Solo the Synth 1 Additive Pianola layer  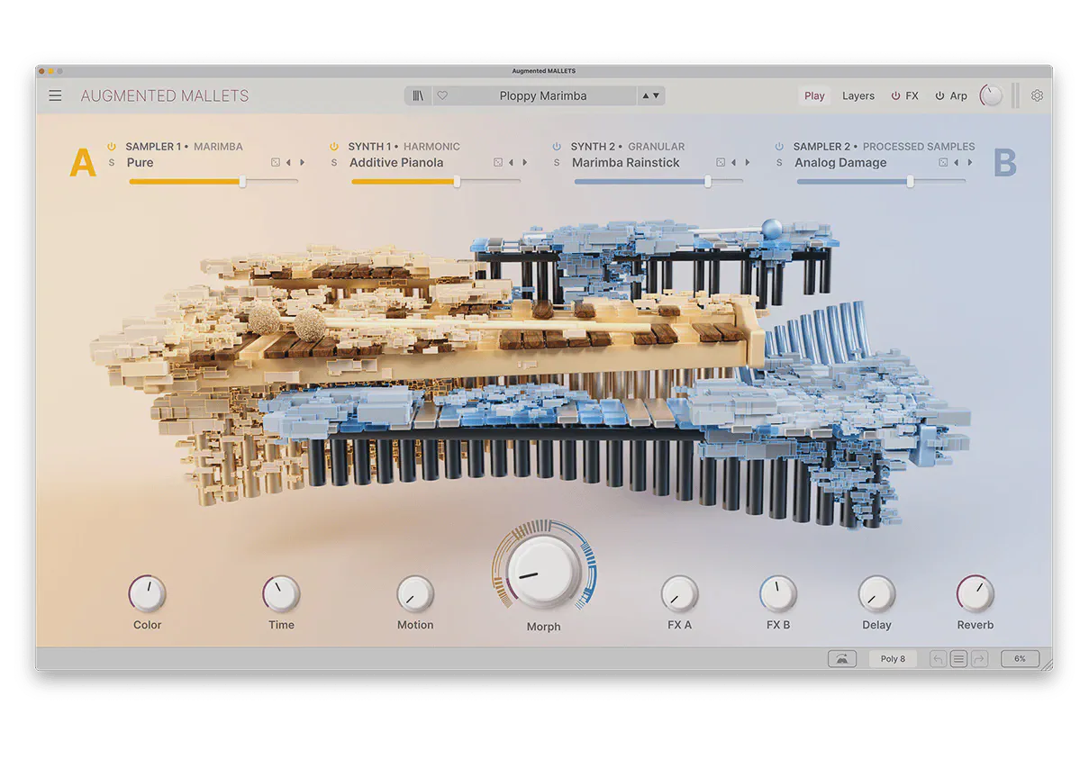(334, 163)
